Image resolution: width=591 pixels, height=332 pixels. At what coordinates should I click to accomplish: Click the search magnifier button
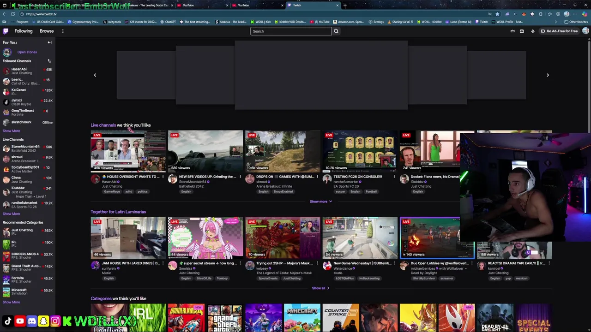pos(336,31)
